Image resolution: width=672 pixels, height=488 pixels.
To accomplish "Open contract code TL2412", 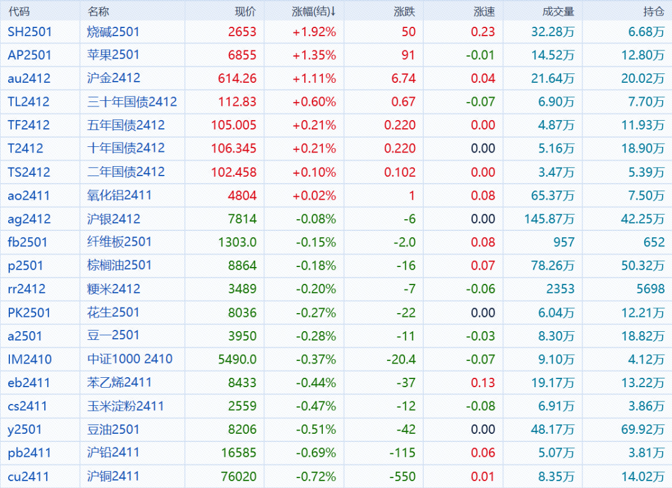I will pyautogui.click(x=29, y=101).
